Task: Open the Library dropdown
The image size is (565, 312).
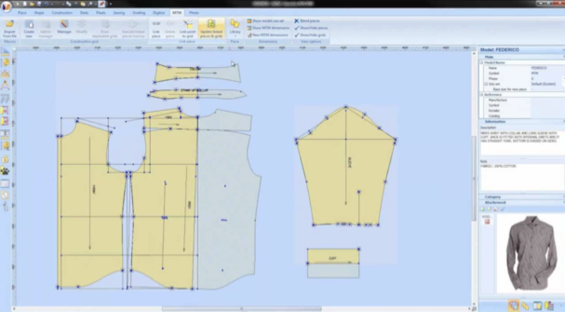Action: point(235,28)
